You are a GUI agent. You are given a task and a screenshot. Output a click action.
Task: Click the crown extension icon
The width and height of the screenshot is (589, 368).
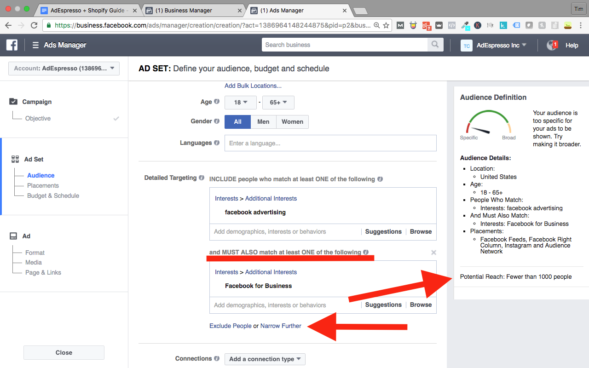(x=439, y=25)
